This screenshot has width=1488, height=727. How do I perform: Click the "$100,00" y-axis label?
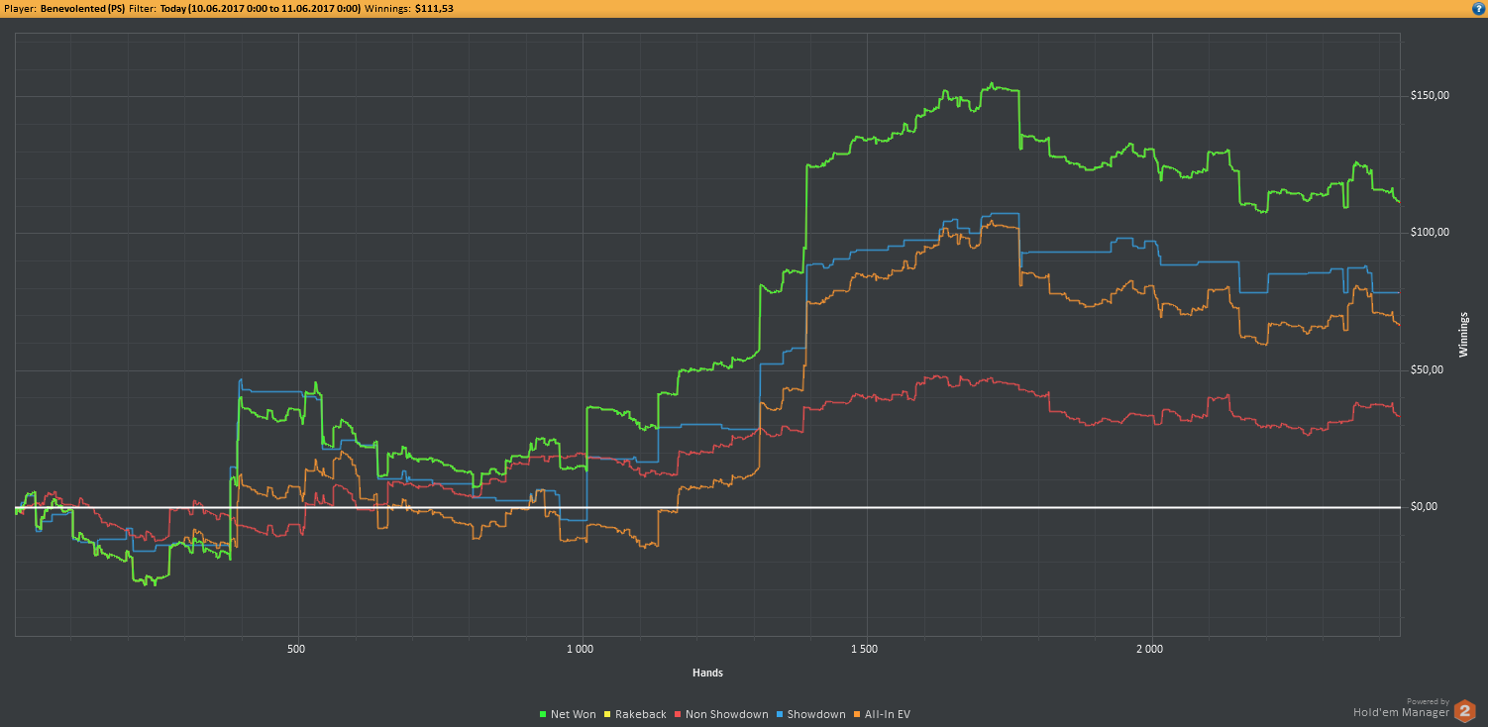pos(1430,233)
